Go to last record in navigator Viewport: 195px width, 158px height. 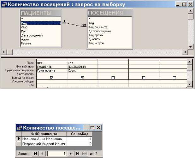[x=78, y=154]
